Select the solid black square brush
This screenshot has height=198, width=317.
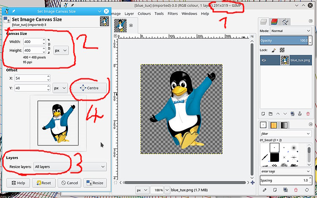[x=274, y=157]
